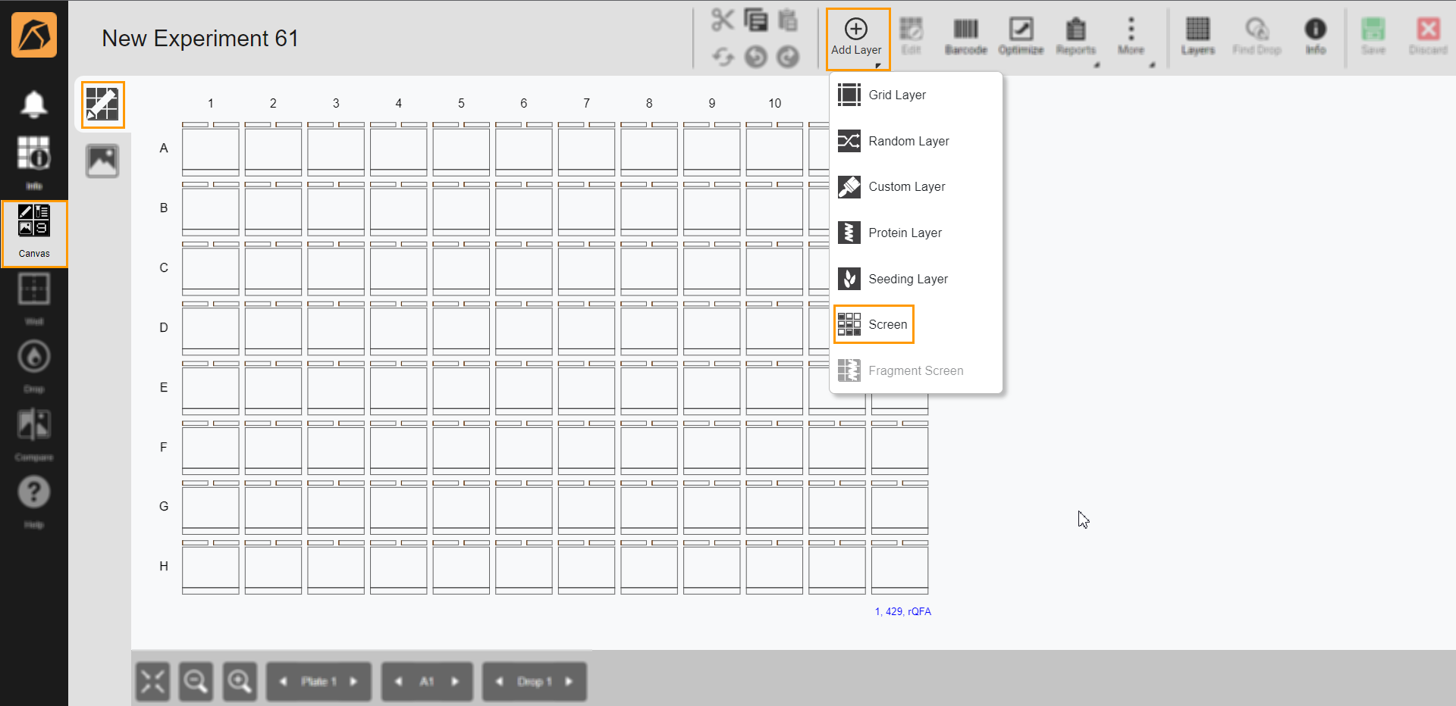Add a Protein Layer
The width and height of the screenshot is (1456, 706).
coord(905,233)
